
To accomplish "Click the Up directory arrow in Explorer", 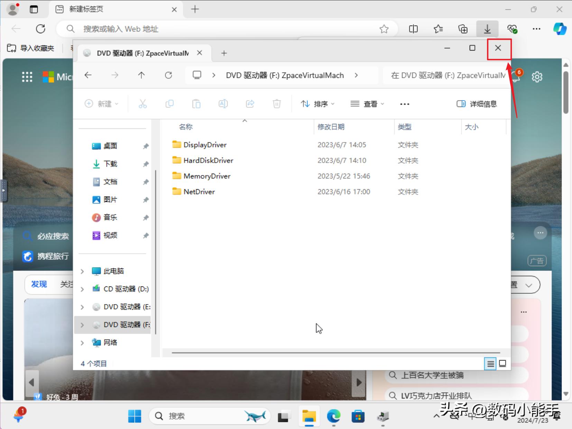I will pos(141,75).
